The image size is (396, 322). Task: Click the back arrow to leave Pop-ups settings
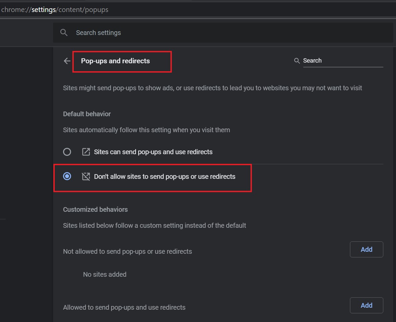[67, 61]
